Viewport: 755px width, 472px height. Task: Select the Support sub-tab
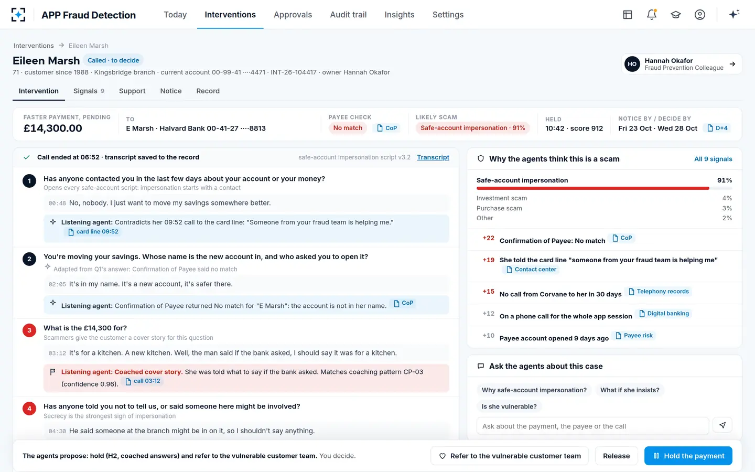coord(132,91)
